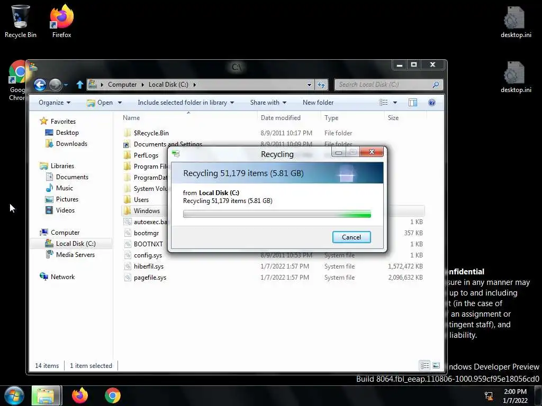Open the Documents library
This screenshot has height=406, width=542.
72,177
